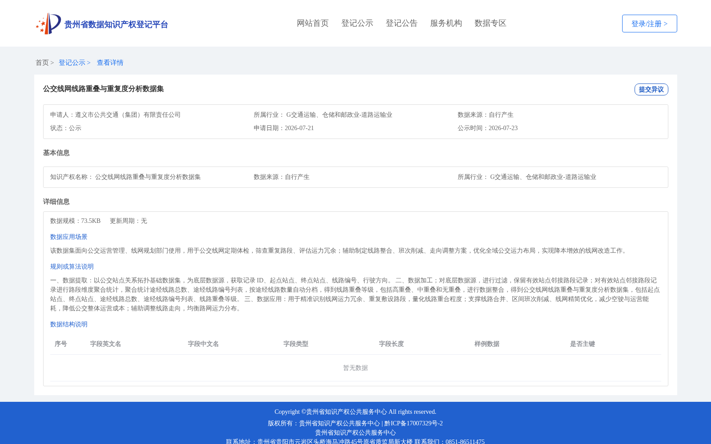Click the 知识产权名称 entry in 基本信息
This screenshot has width=711, height=444.
coord(125,177)
